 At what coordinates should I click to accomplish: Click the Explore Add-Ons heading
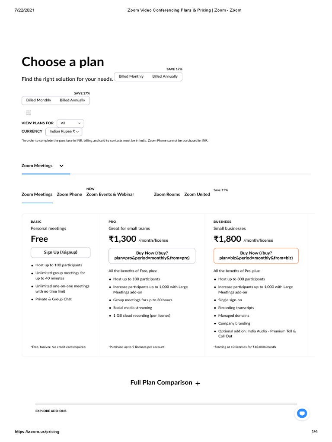pos(51,411)
